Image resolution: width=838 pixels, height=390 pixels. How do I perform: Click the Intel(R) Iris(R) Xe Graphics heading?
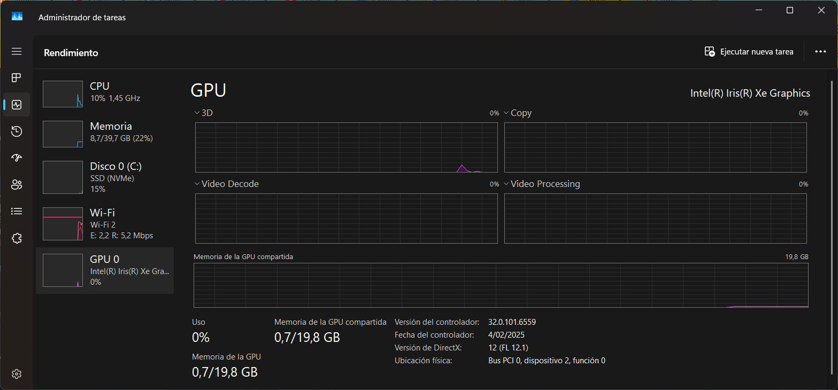pyautogui.click(x=750, y=93)
